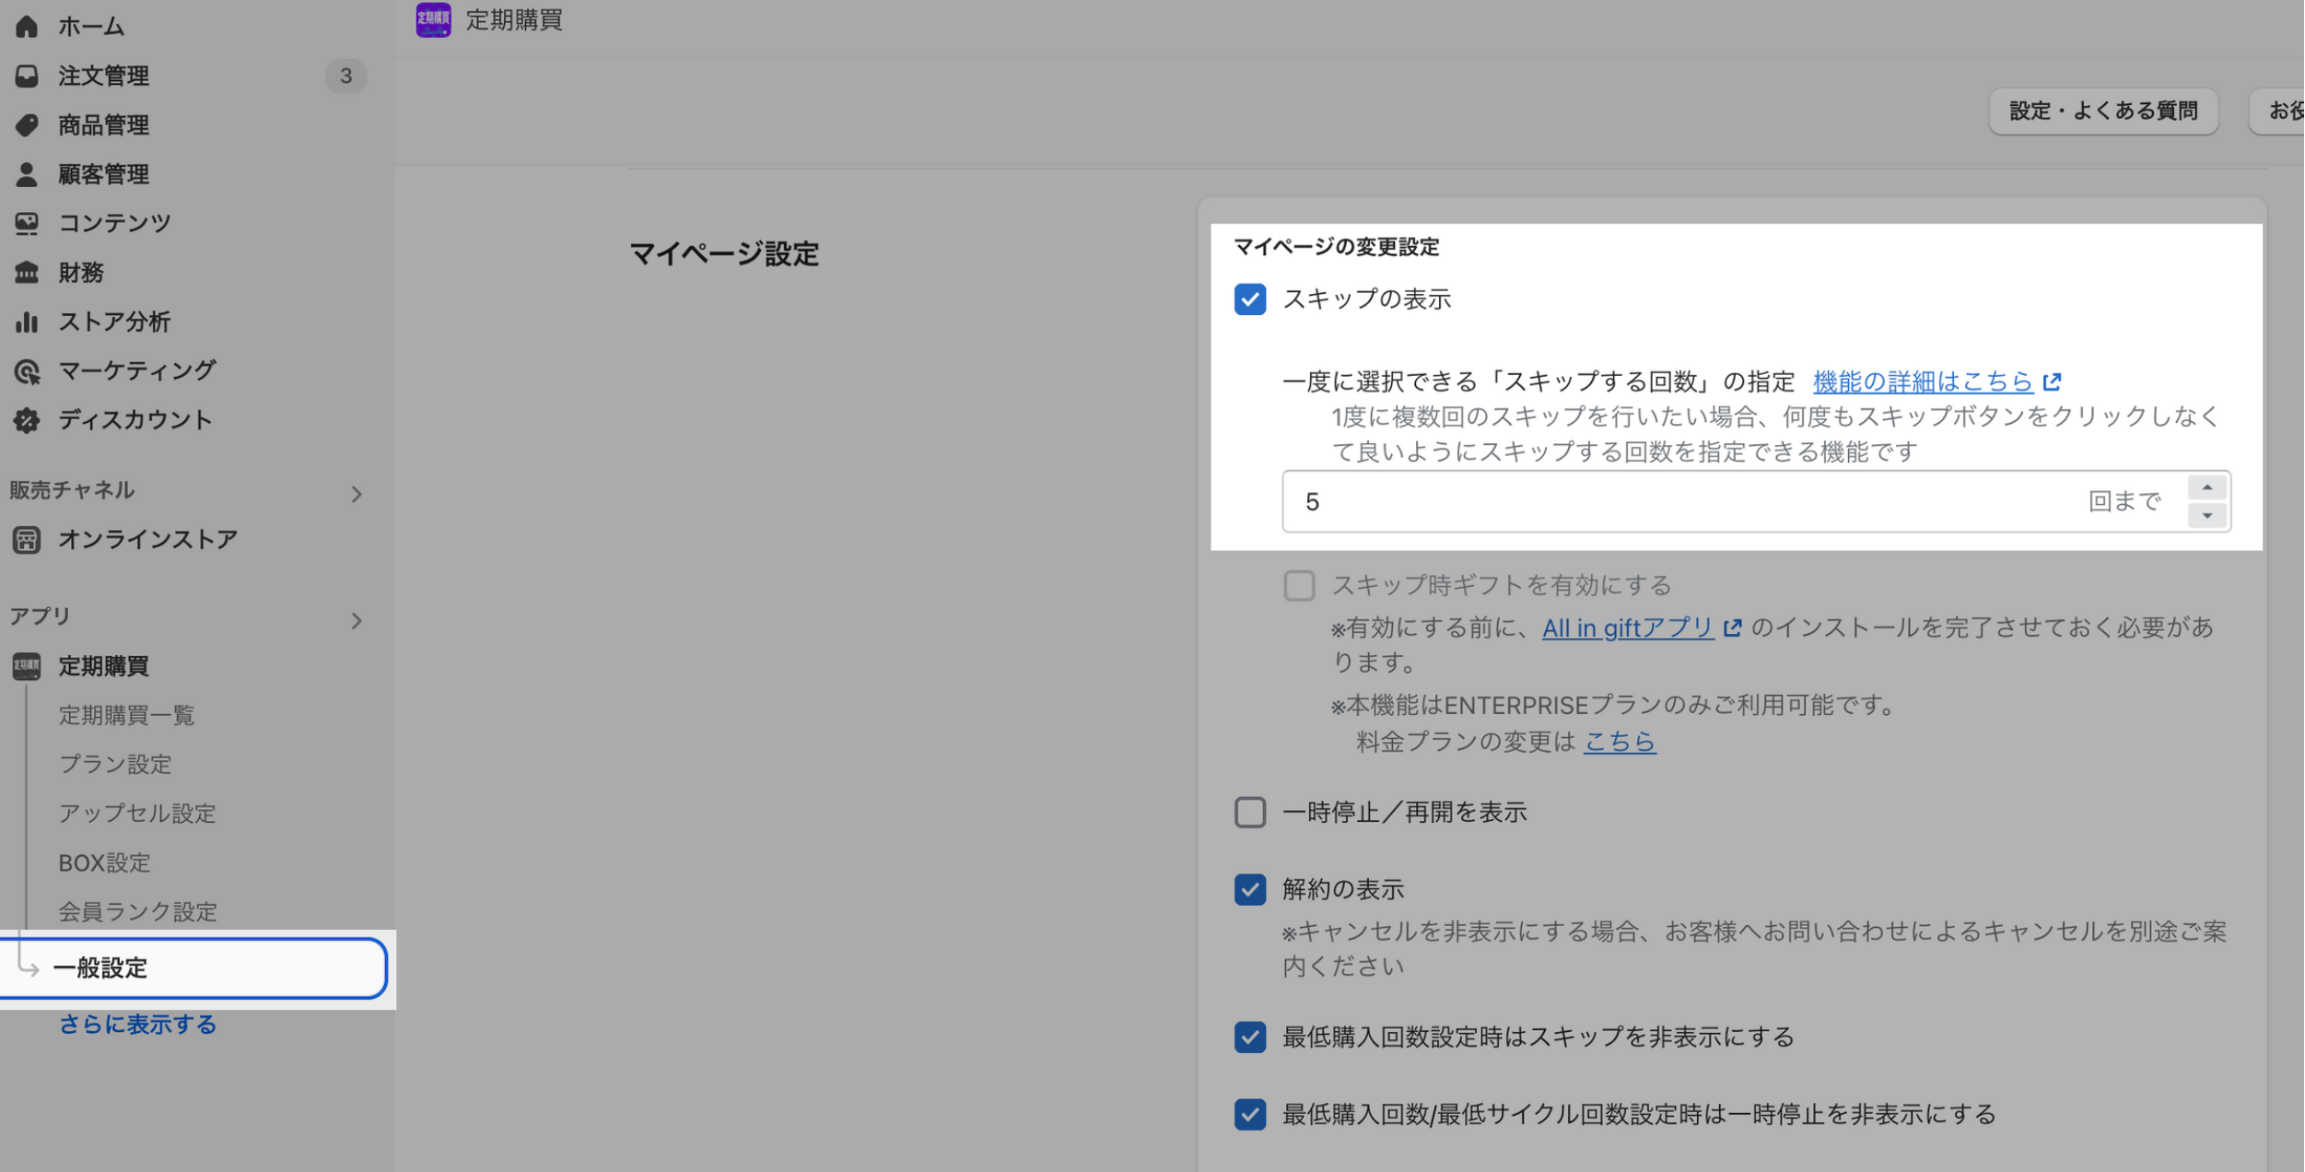The image size is (2305, 1172).
Task: Expand the アプリ section chevron
Action: 357,621
